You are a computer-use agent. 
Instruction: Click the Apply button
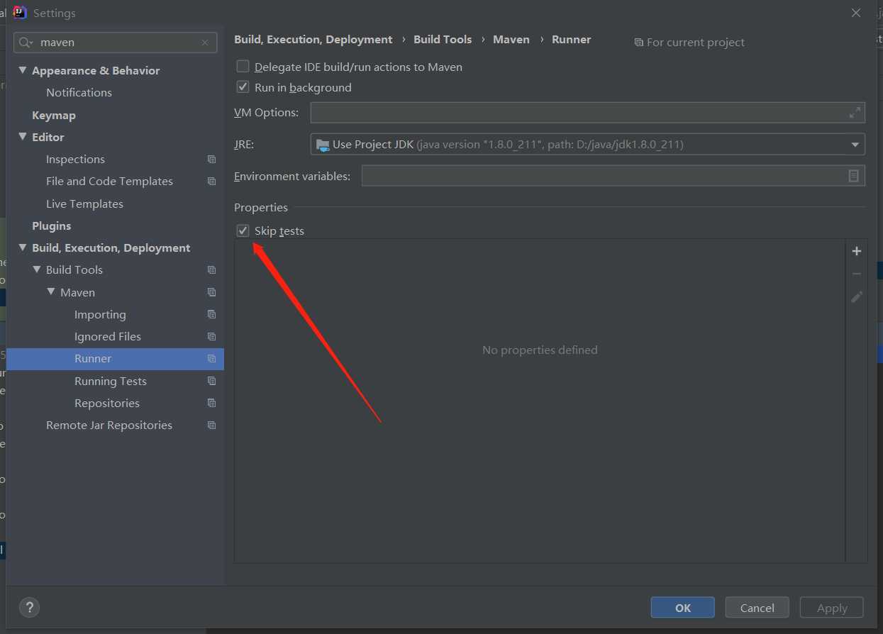(x=832, y=608)
